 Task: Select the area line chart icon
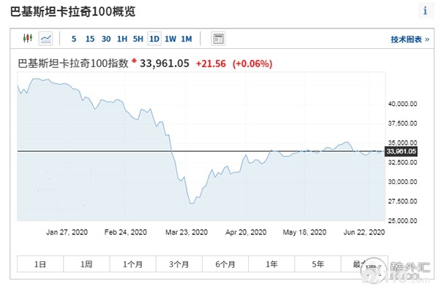tap(45, 39)
